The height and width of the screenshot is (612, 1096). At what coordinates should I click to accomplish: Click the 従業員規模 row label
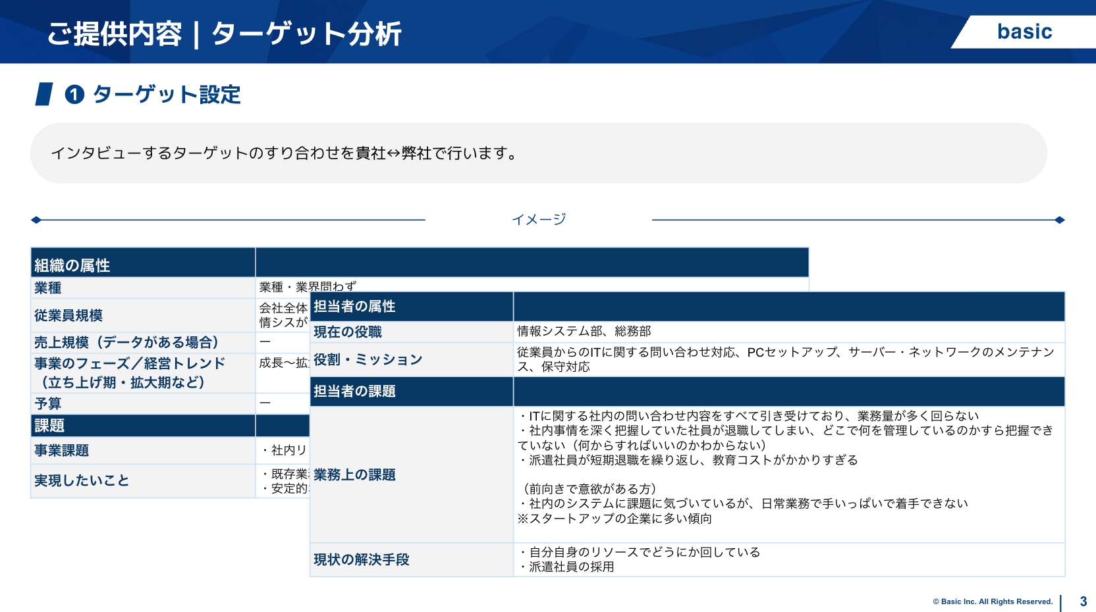68,315
